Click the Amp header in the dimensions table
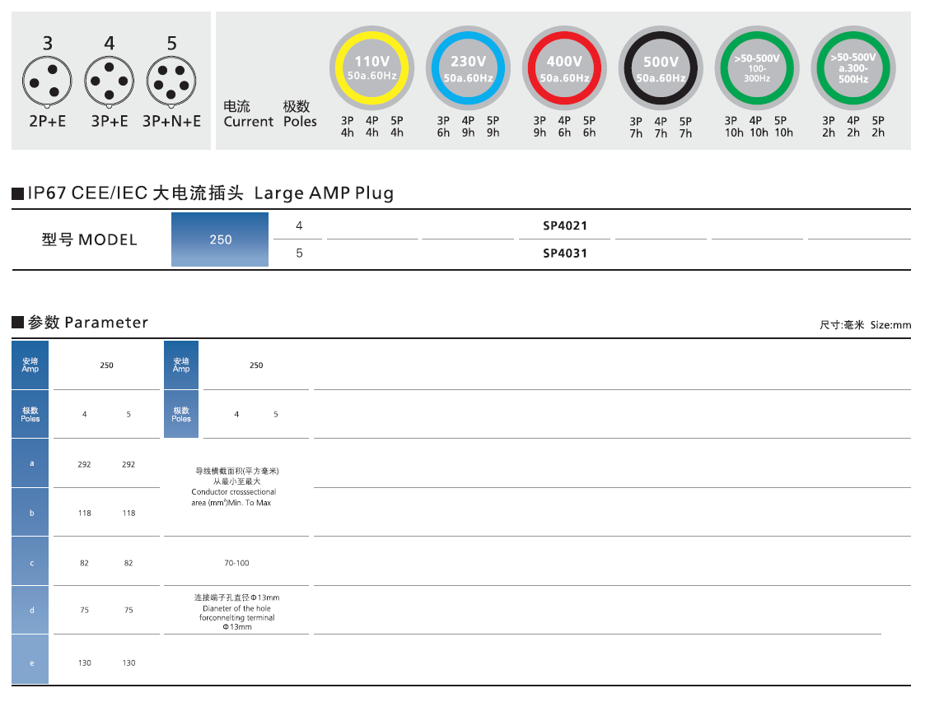 30,365
